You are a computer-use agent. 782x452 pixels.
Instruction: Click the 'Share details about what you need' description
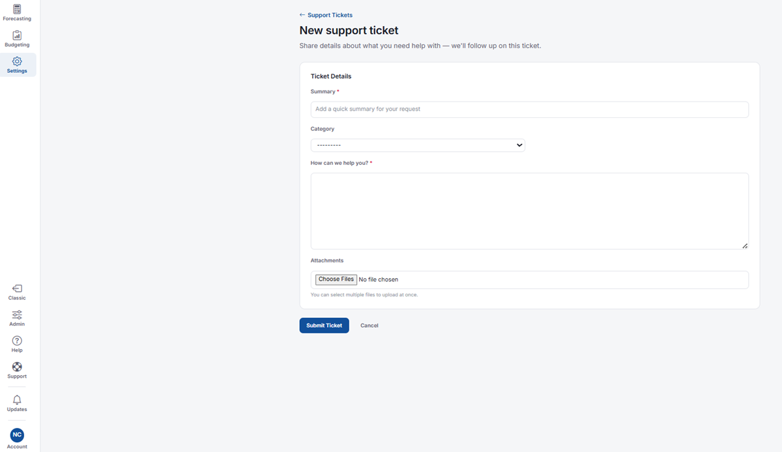pyautogui.click(x=420, y=46)
